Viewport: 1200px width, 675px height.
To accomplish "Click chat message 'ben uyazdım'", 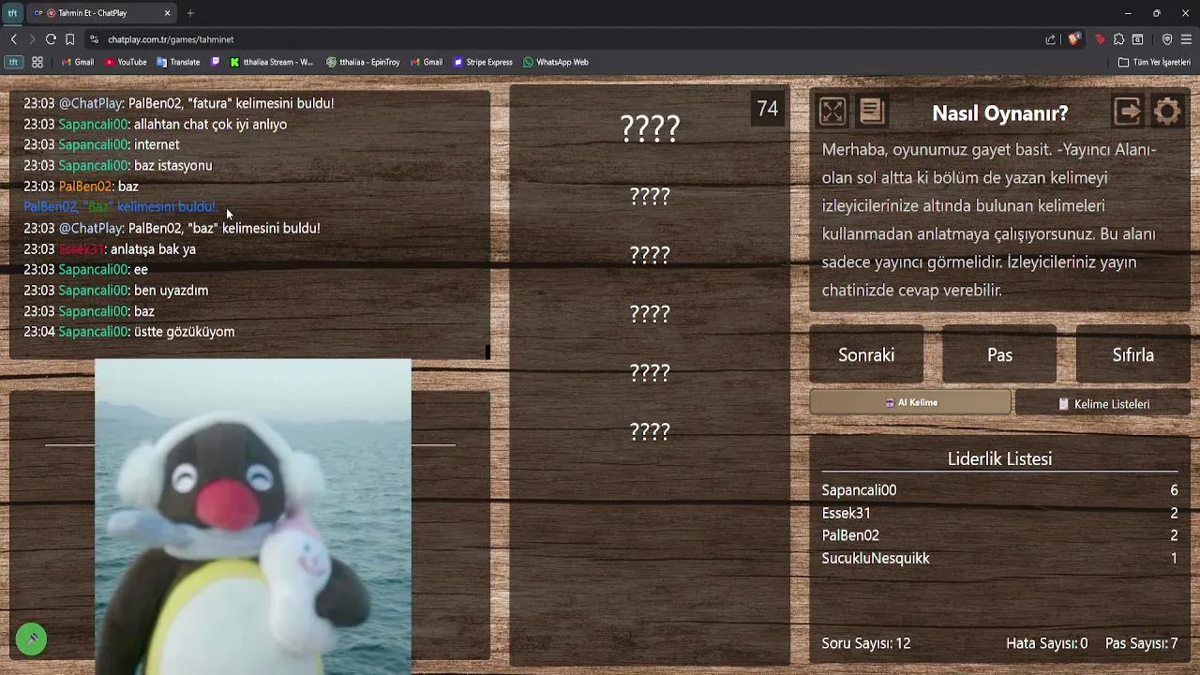I will pos(171,291).
